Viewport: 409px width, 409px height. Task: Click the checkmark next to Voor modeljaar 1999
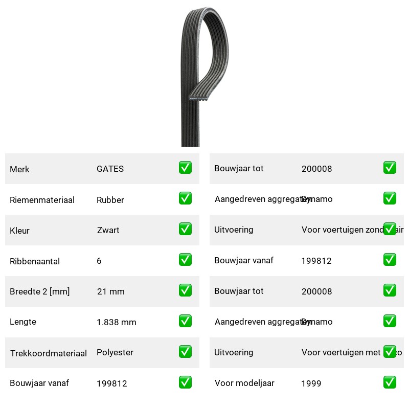pos(390,382)
